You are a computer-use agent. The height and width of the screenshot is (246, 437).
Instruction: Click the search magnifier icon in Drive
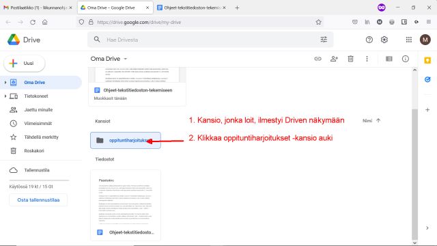coord(97,40)
